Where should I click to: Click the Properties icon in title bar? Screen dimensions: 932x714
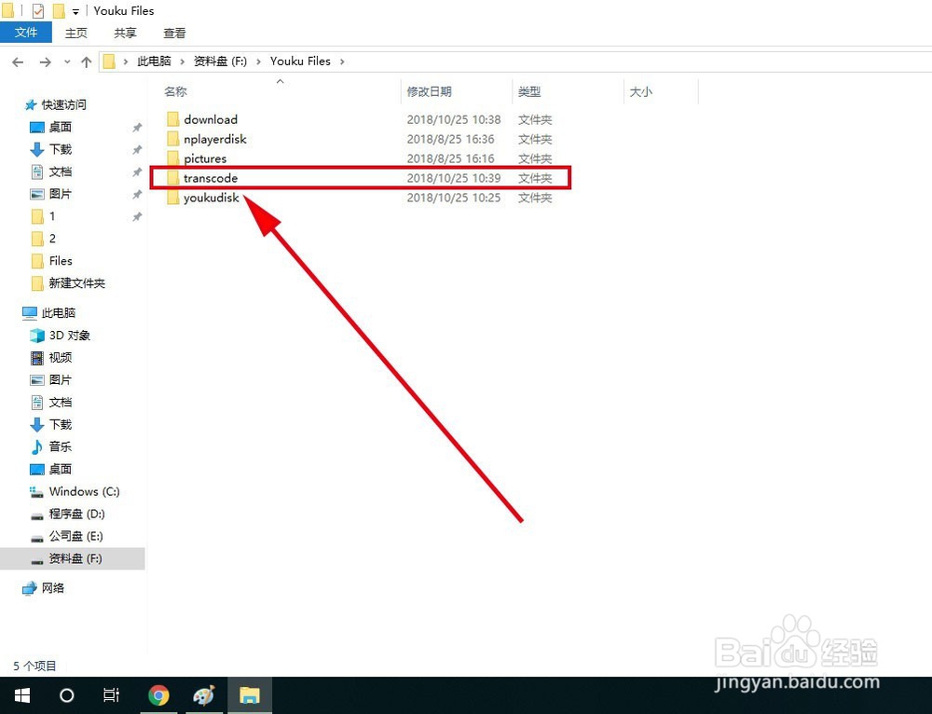click(x=38, y=10)
